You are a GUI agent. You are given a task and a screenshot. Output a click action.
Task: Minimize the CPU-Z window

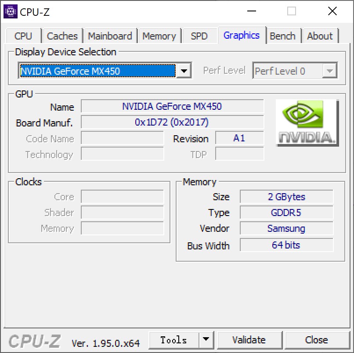coord(252,11)
